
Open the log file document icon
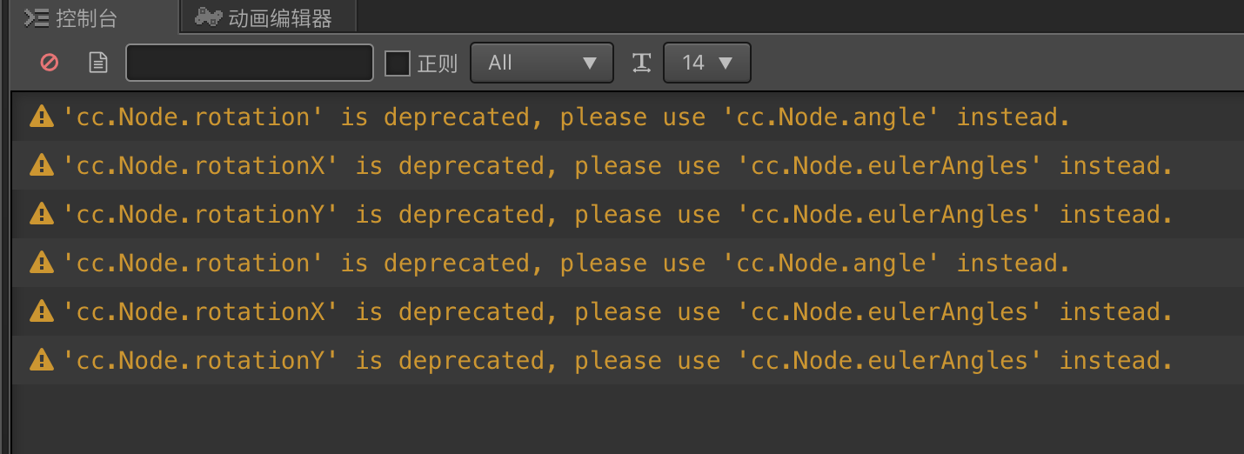pos(98,63)
